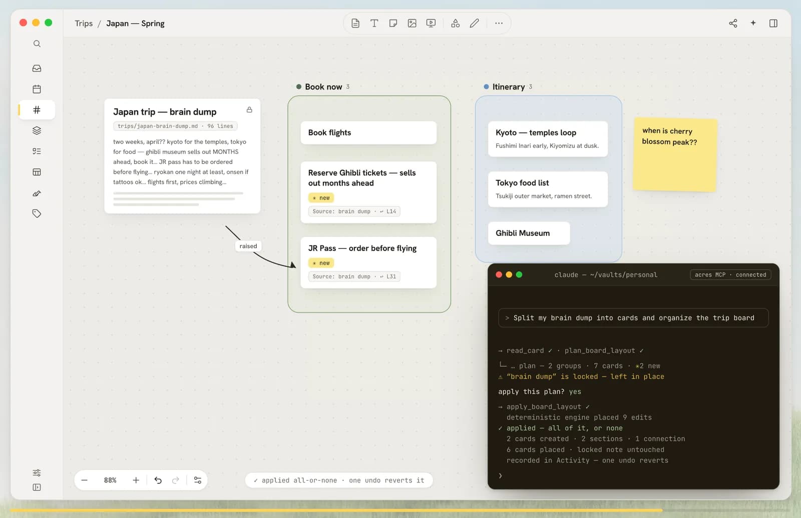Select the image insert tool
This screenshot has width=801, height=518.
coord(412,23)
